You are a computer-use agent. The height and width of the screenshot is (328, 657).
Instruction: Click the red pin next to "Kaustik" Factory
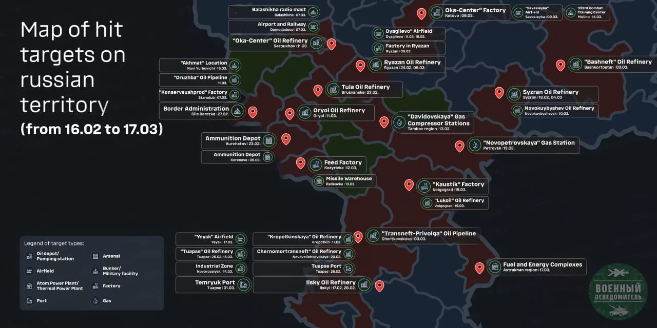[x=409, y=185]
